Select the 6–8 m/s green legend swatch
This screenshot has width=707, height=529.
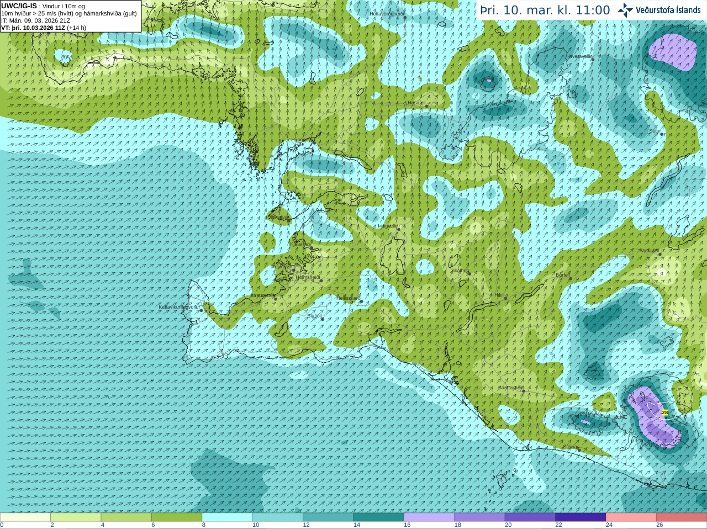click(177, 517)
